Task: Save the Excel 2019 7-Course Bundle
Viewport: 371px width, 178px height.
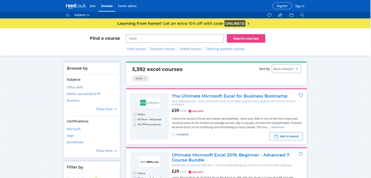Action: (x=301, y=154)
